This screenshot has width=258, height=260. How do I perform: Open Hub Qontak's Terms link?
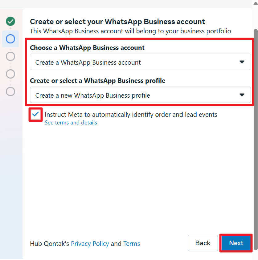(132, 244)
